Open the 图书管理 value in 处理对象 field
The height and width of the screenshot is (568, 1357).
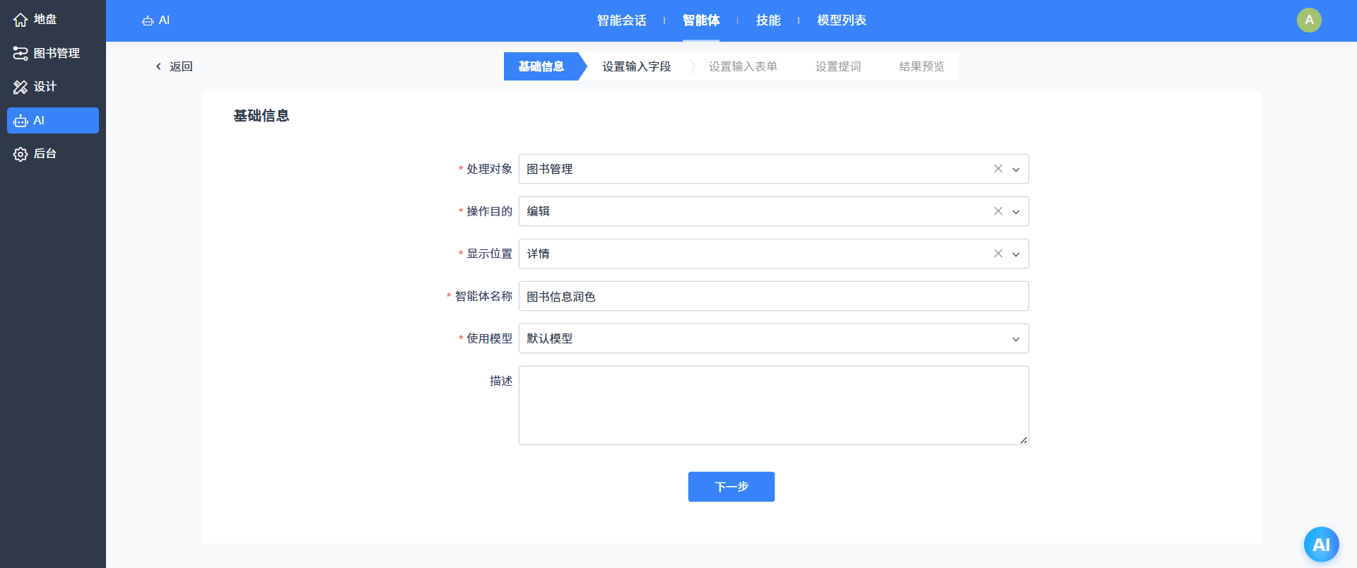pyautogui.click(x=550, y=169)
